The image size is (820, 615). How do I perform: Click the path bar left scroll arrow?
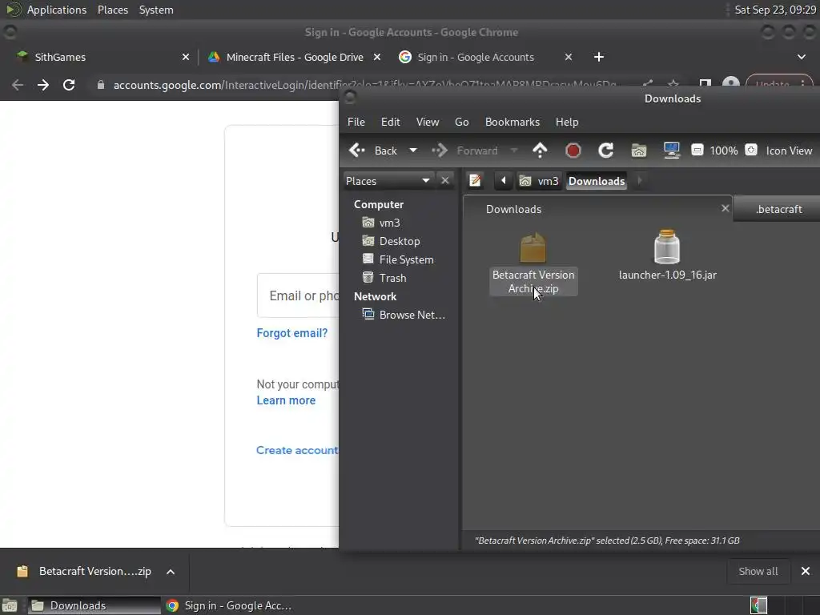pyautogui.click(x=504, y=181)
